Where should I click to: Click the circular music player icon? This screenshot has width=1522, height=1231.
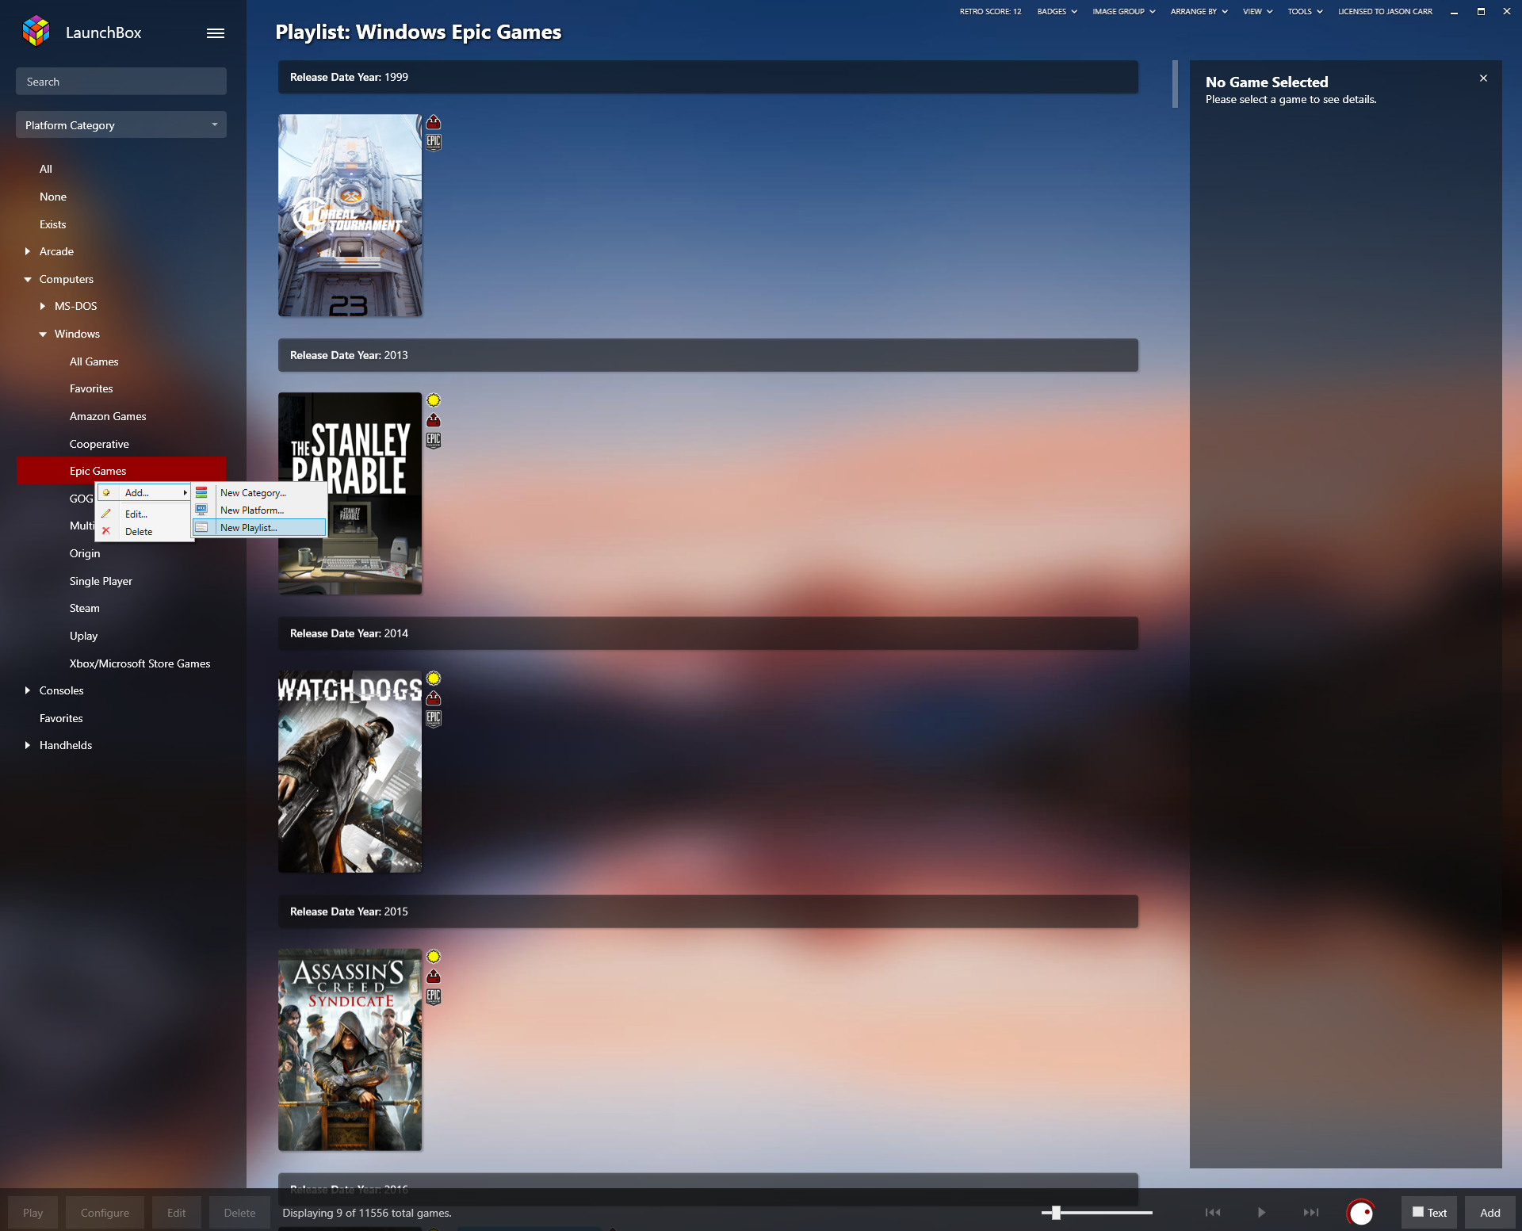1361,1213
